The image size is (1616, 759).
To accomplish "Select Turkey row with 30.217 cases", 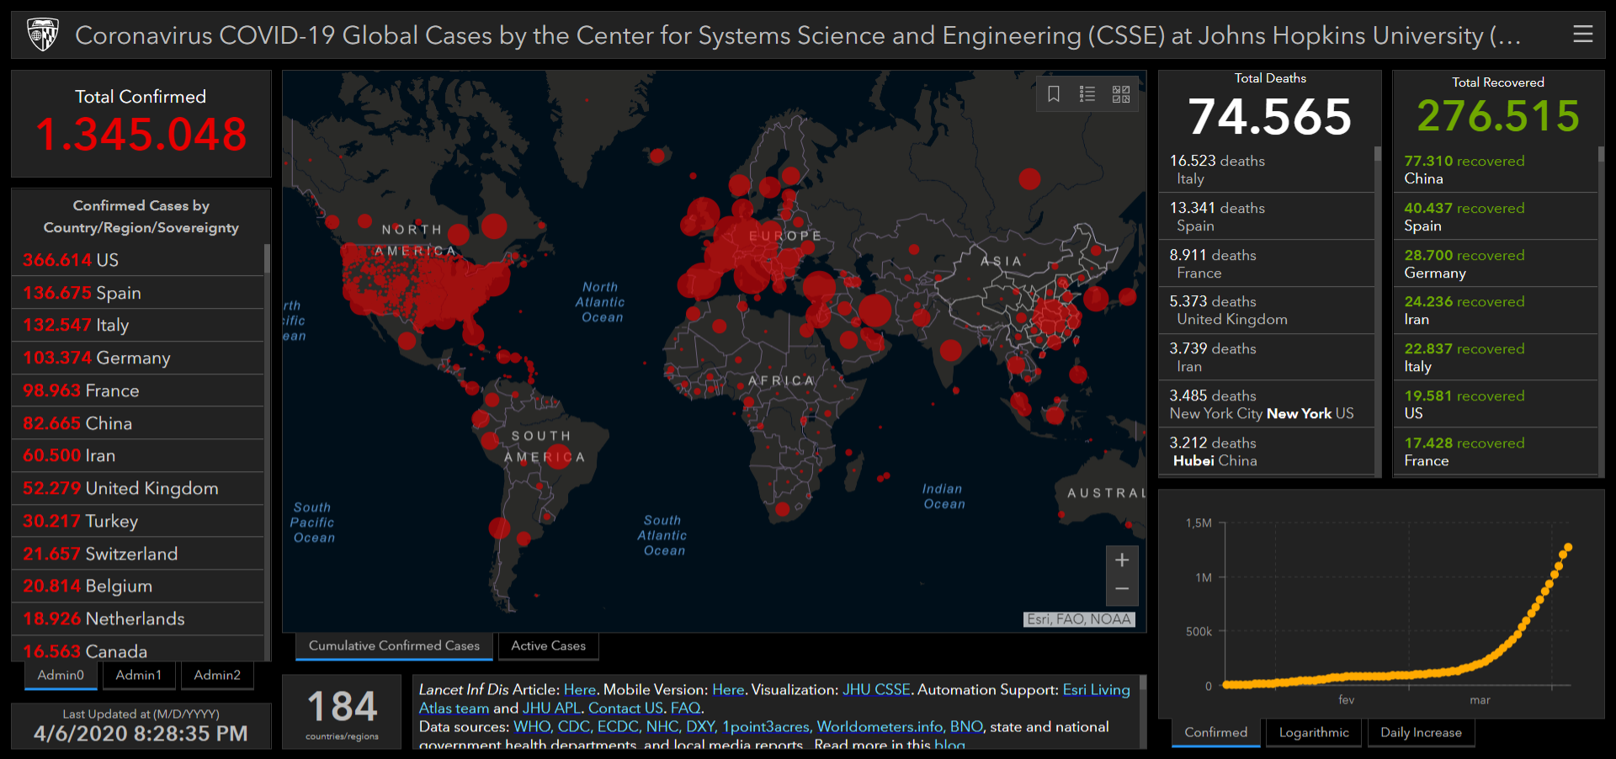I will [138, 521].
